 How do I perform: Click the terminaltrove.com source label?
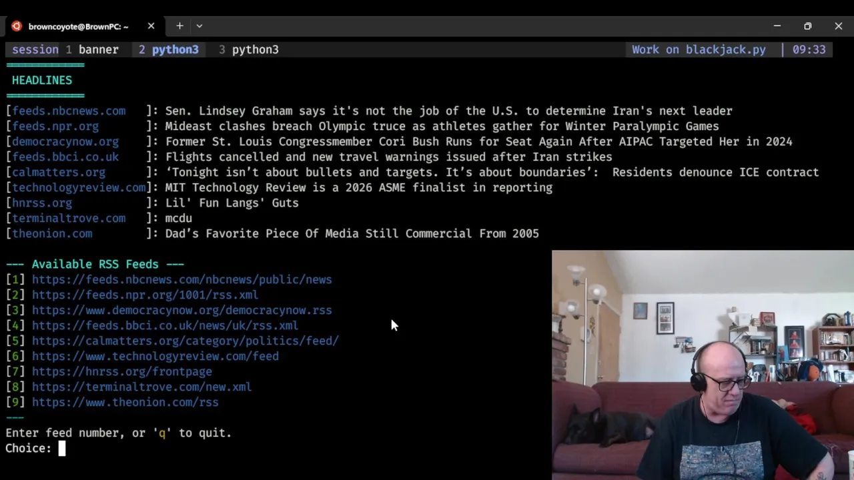pyautogui.click(x=68, y=218)
